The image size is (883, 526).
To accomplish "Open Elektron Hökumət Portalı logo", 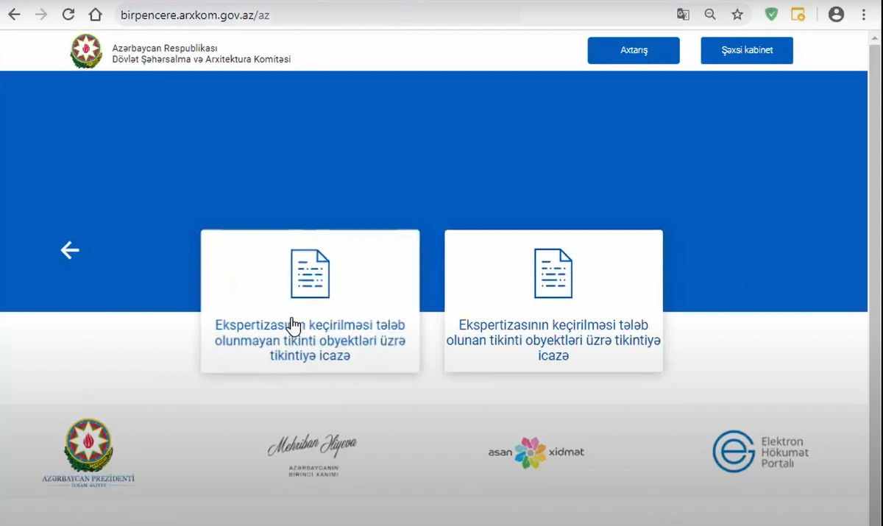I will pos(760,452).
